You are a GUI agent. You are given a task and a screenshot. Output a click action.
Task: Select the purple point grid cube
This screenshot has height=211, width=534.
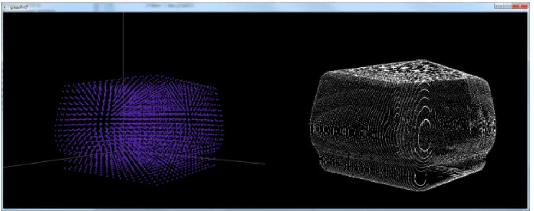tap(140, 129)
